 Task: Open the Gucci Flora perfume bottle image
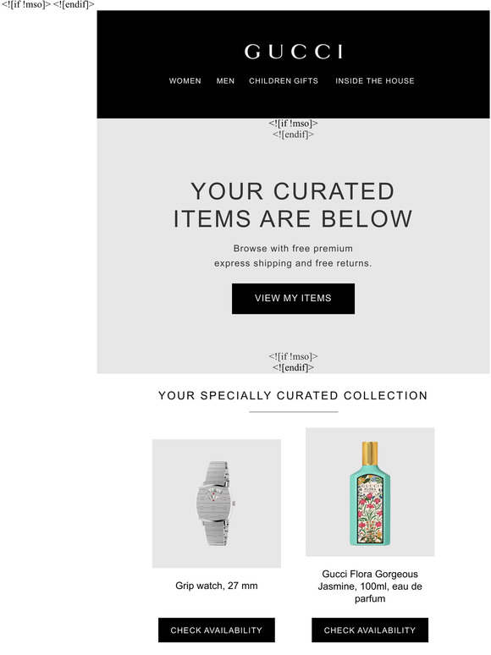point(370,492)
